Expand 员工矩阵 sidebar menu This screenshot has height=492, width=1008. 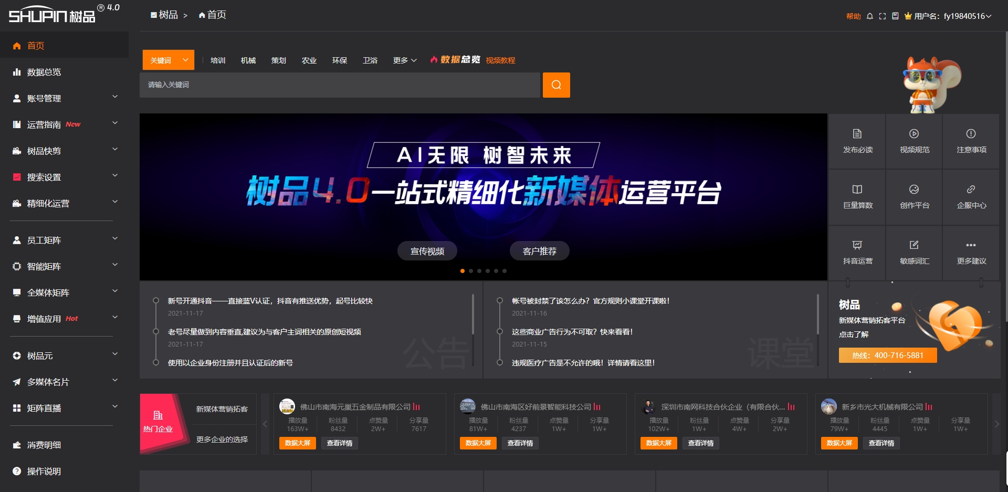115,239
